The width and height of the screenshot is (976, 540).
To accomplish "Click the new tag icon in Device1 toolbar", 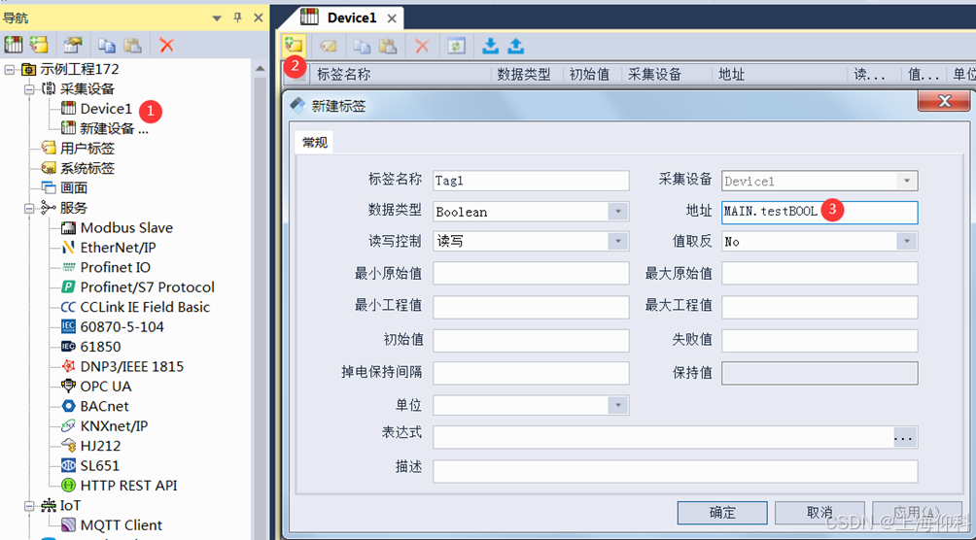I will point(294,46).
